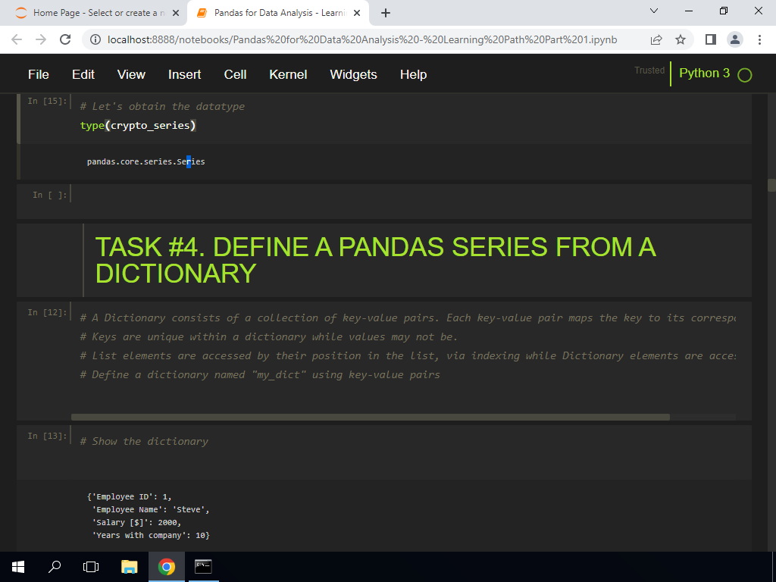
Task: Click the Python 3 kernel name
Action: pos(702,74)
